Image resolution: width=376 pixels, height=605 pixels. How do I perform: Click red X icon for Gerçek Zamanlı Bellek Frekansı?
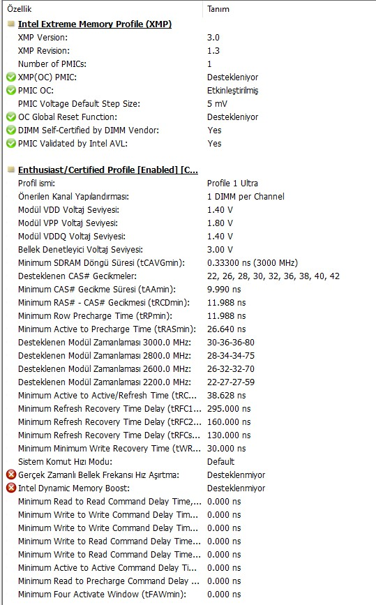[11, 475]
